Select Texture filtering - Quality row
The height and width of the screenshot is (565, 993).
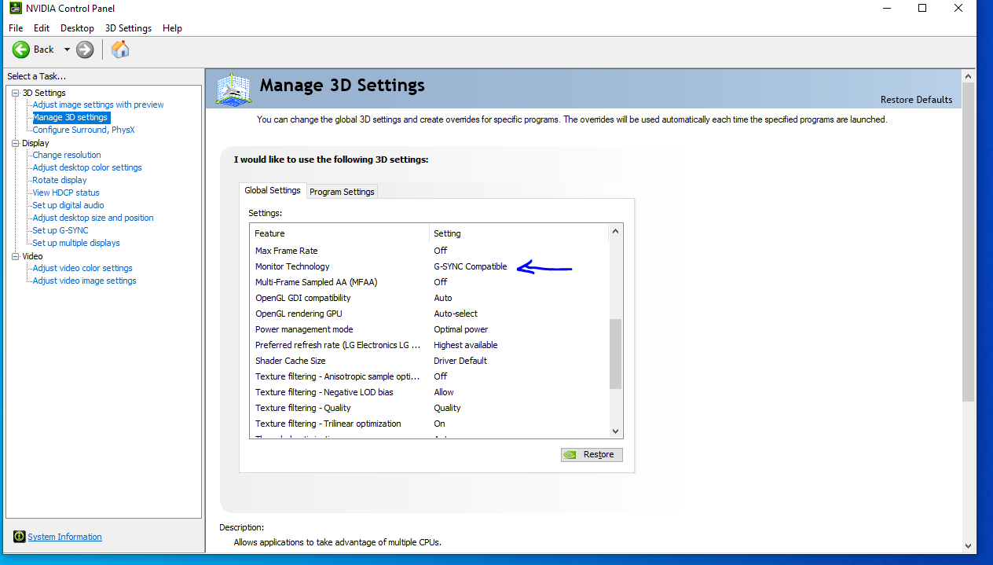pos(429,408)
